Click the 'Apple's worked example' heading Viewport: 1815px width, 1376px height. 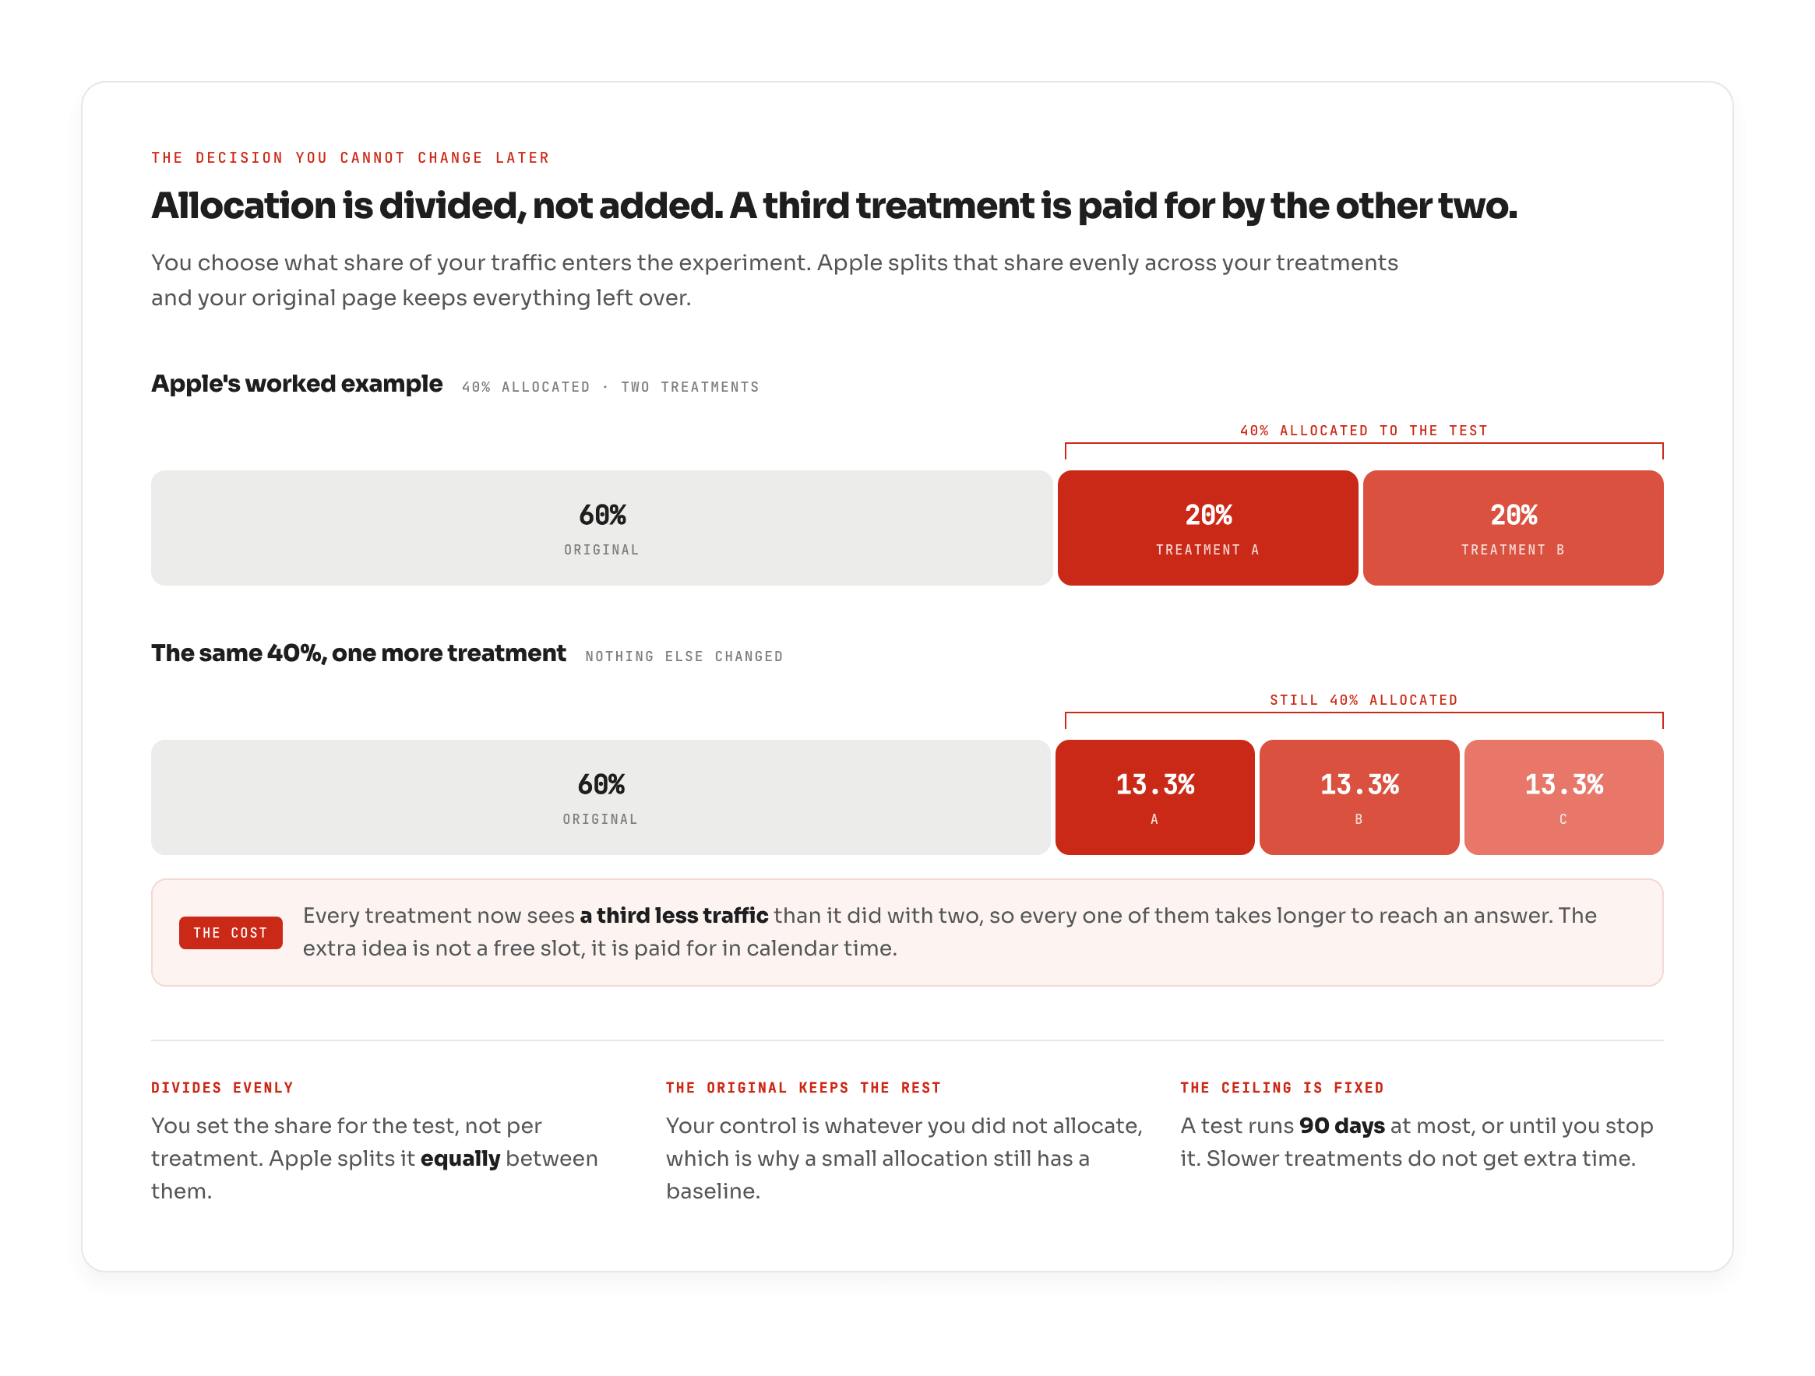(297, 384)
